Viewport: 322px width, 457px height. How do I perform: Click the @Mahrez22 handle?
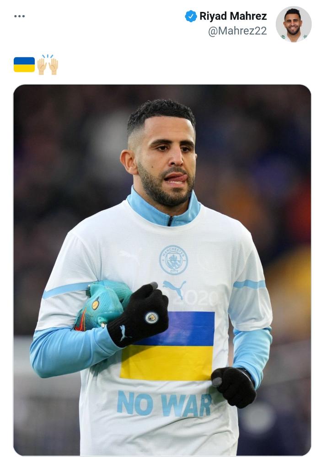pos(237,31)
